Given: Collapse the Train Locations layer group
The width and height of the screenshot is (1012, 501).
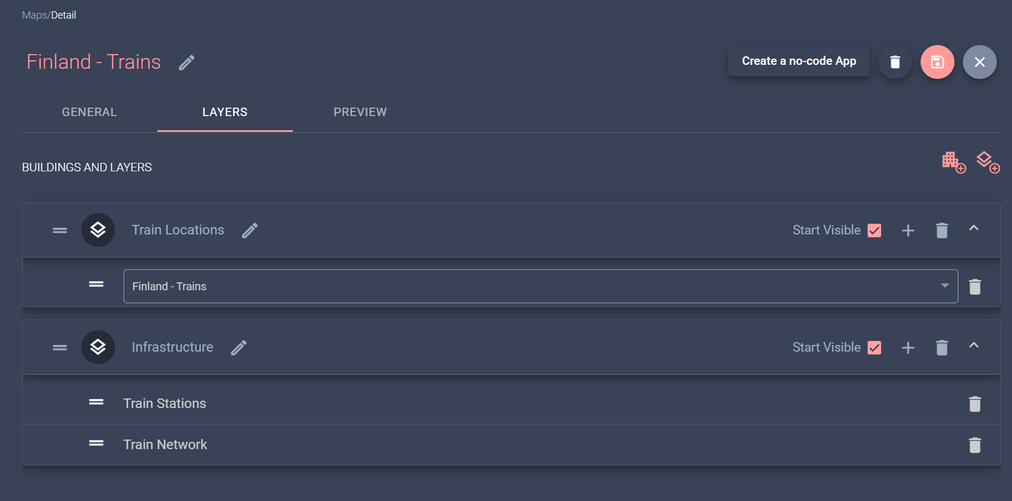Looking at the screenshot, I should 974,228.
